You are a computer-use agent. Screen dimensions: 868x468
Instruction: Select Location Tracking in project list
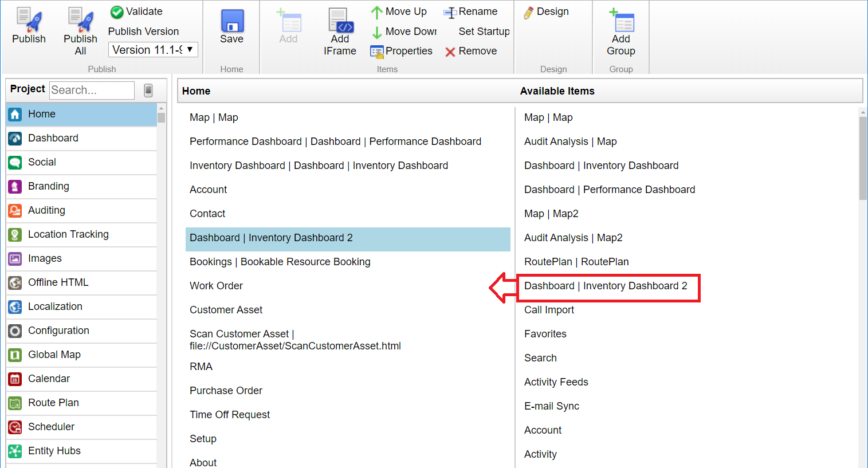tap(68, 234)
